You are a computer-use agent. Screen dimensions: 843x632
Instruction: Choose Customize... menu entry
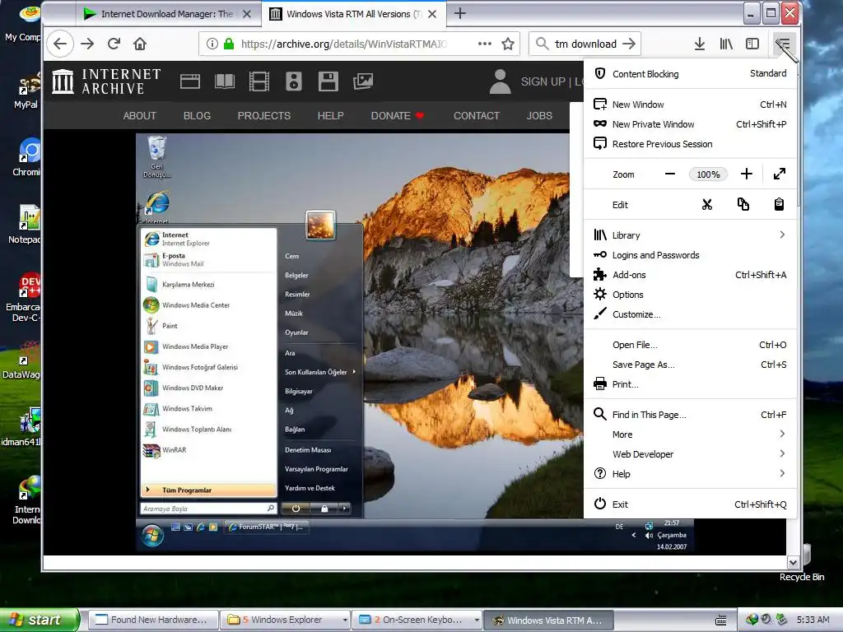(690, 314)
